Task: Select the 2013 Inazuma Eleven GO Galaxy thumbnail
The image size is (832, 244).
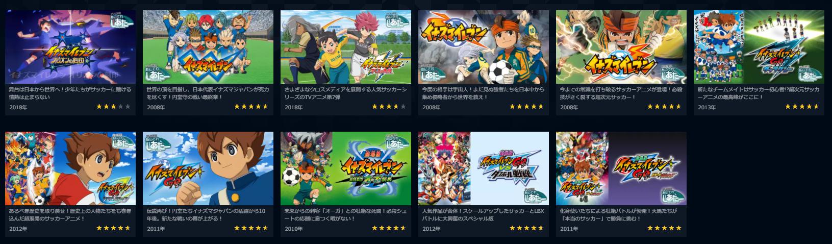Action: (x=759, y=47)
